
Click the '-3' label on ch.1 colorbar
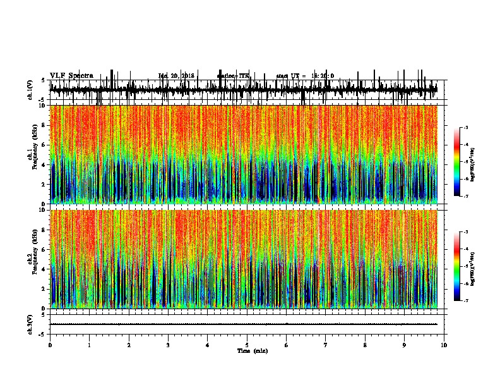pos(465,128)
